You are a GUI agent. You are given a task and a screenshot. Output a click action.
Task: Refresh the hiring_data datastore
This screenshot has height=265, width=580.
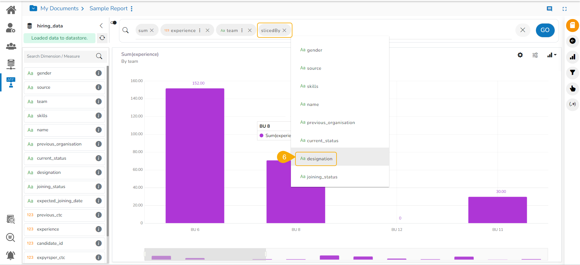(102, 38)
